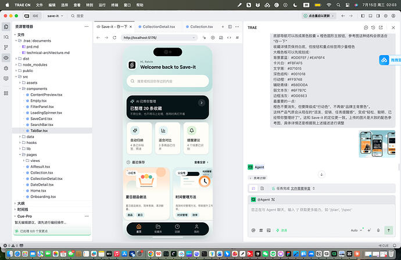Click the code brackets icon in preview toolbar
Viewport: 401px width, 260px height.
229,38
